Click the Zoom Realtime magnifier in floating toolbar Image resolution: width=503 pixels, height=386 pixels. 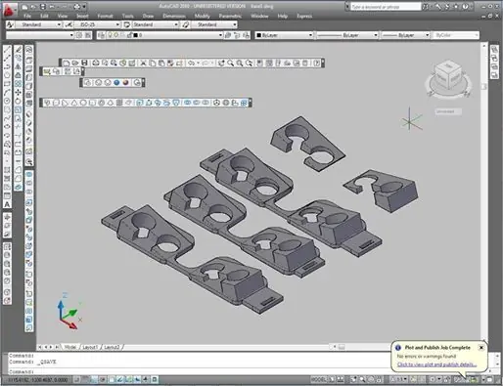(230, 63)
